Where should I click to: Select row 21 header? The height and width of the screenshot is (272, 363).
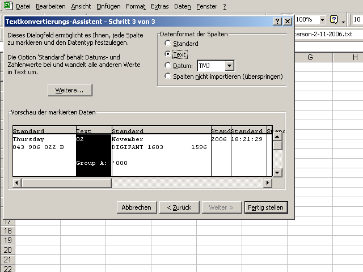click(x=7, y=260)
